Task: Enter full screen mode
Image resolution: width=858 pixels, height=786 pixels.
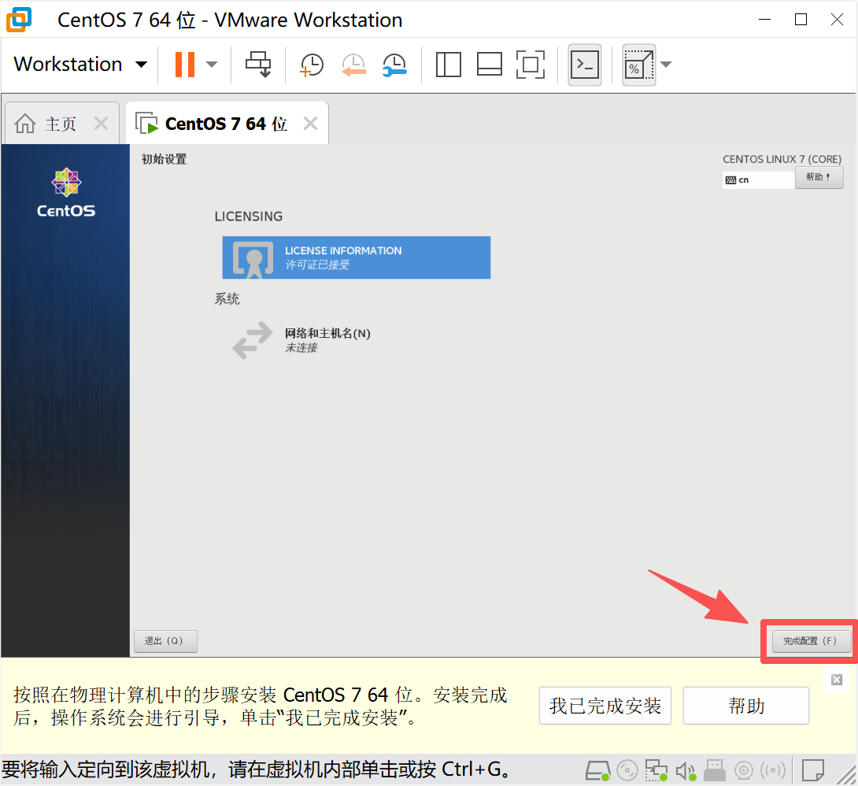Action: 531,65
